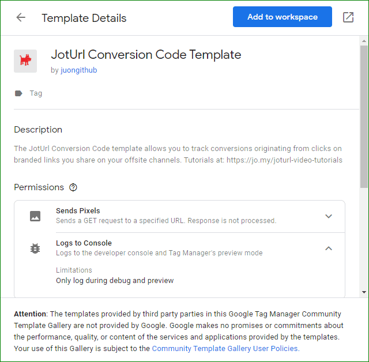Click the scrollbar up arrow
Viewport: 369px width, 362px height.
coord(364,41)
